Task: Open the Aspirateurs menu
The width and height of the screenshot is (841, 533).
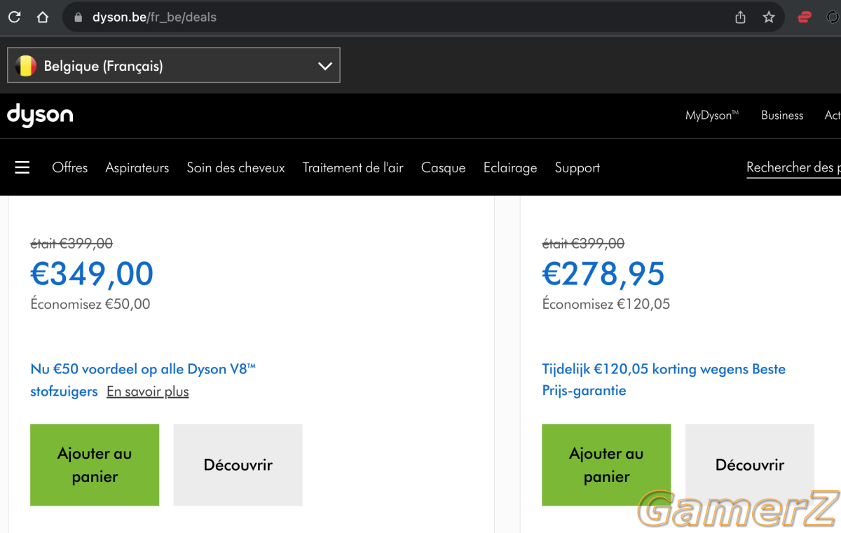Action: [137, 167]
